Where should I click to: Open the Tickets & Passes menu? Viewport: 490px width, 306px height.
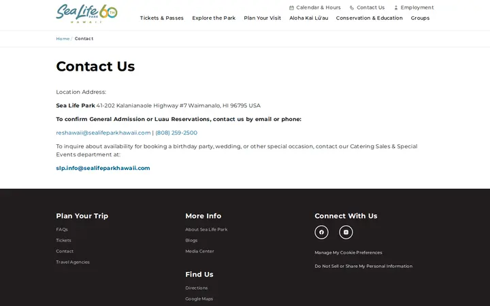coord(161,18)
